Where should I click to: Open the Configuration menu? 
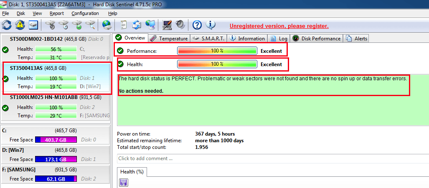click(x=85, y=13)
